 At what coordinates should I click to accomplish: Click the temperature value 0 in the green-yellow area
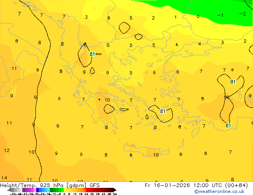(x=198, y=16)
